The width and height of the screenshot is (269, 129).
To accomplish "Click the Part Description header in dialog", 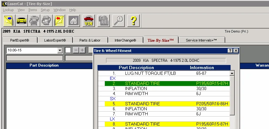I will point(136,68).
